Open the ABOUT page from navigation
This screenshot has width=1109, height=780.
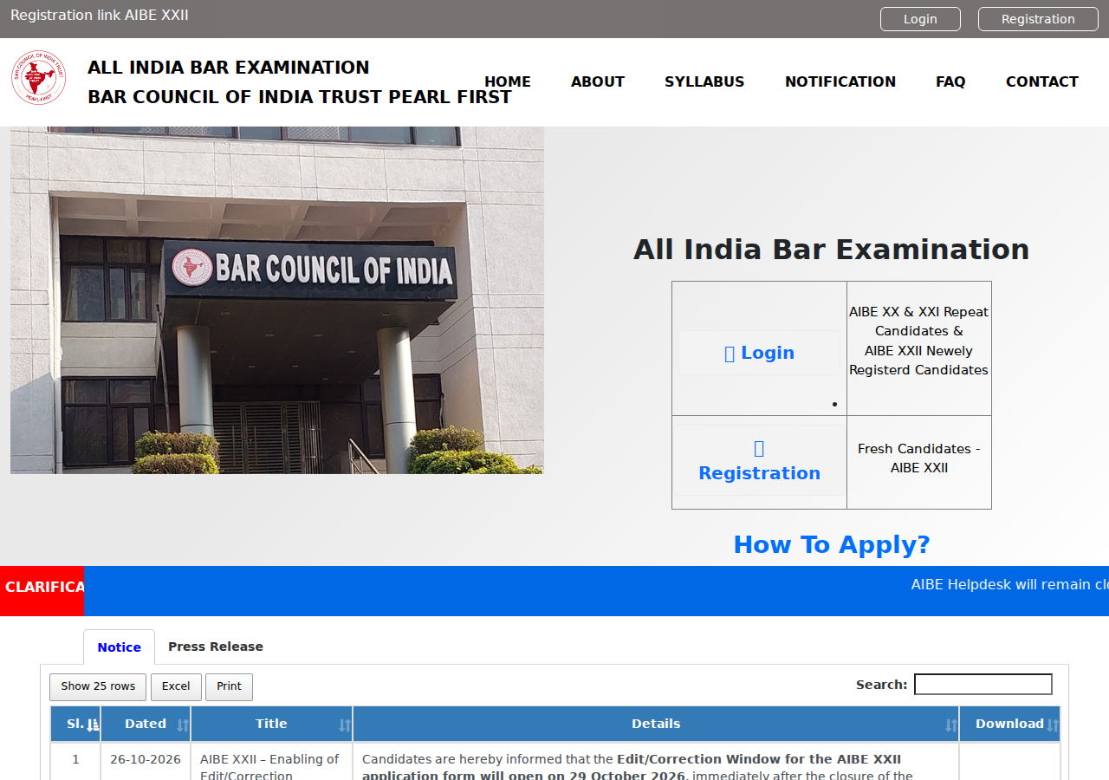[x=598, y=81]
